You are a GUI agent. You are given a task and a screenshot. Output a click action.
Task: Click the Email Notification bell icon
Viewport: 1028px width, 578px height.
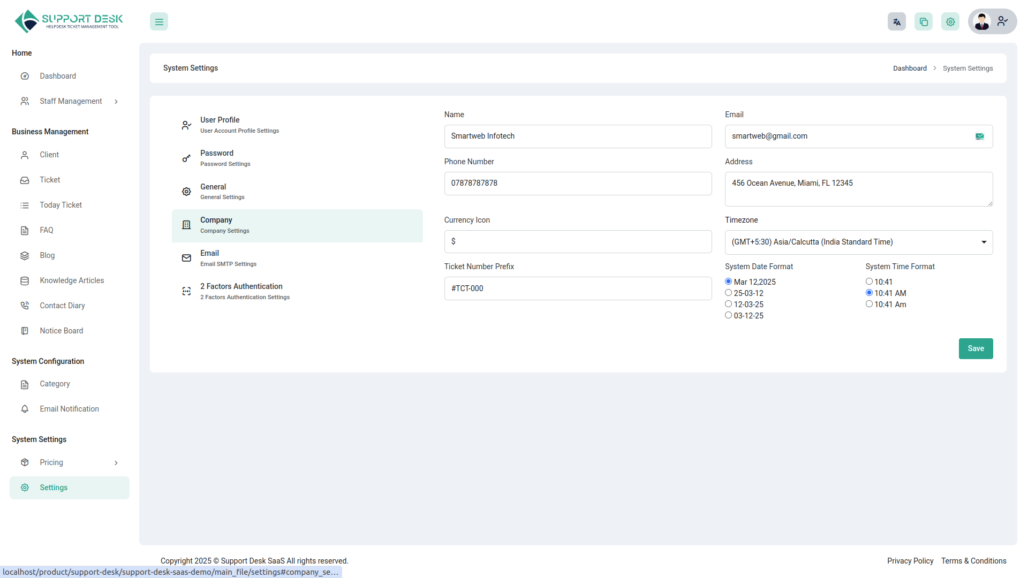[25, 409]
